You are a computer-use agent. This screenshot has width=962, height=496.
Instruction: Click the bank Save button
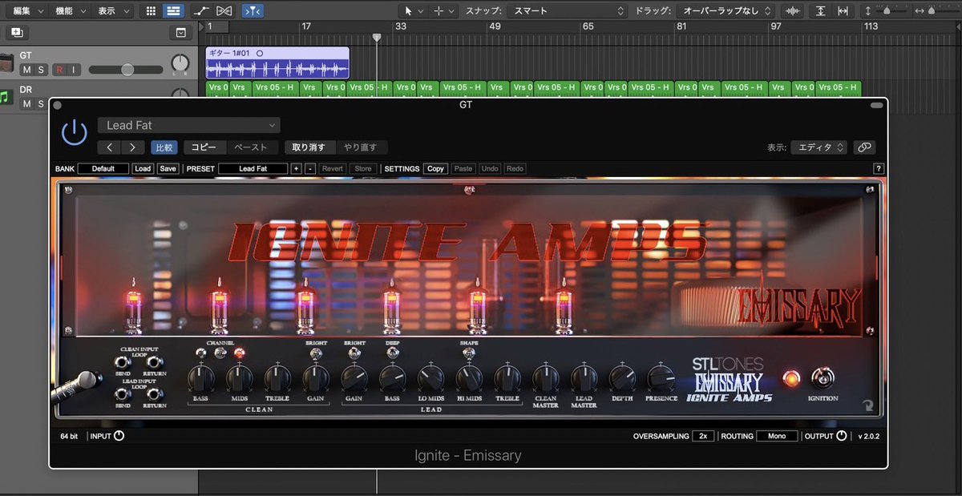point(168,169)
